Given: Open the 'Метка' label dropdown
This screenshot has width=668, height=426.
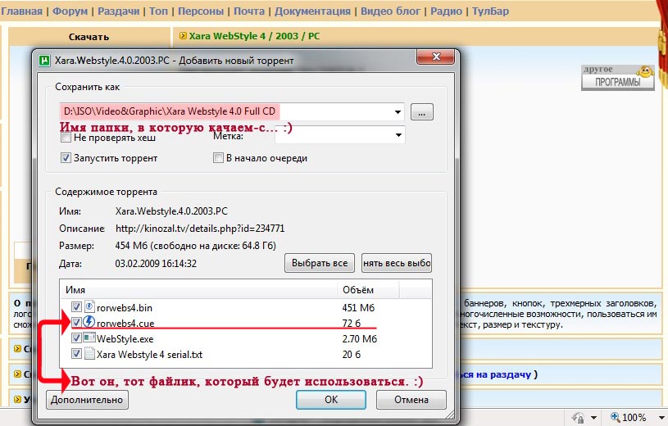Looking at the screenshot, I should 398,135.
